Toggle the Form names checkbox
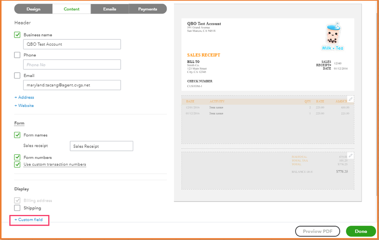This screenshot has width=379, height=240. click(x=17, y=135)
